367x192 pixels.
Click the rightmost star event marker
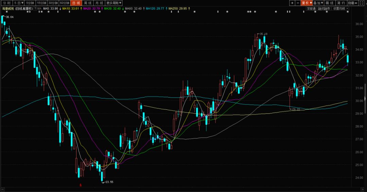click(x=348, y=12)
